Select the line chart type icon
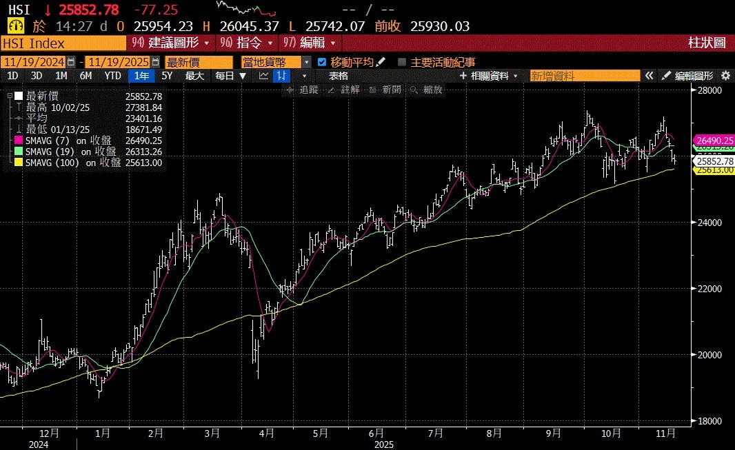This screenshot has height=450, width=735. point(263,76)
